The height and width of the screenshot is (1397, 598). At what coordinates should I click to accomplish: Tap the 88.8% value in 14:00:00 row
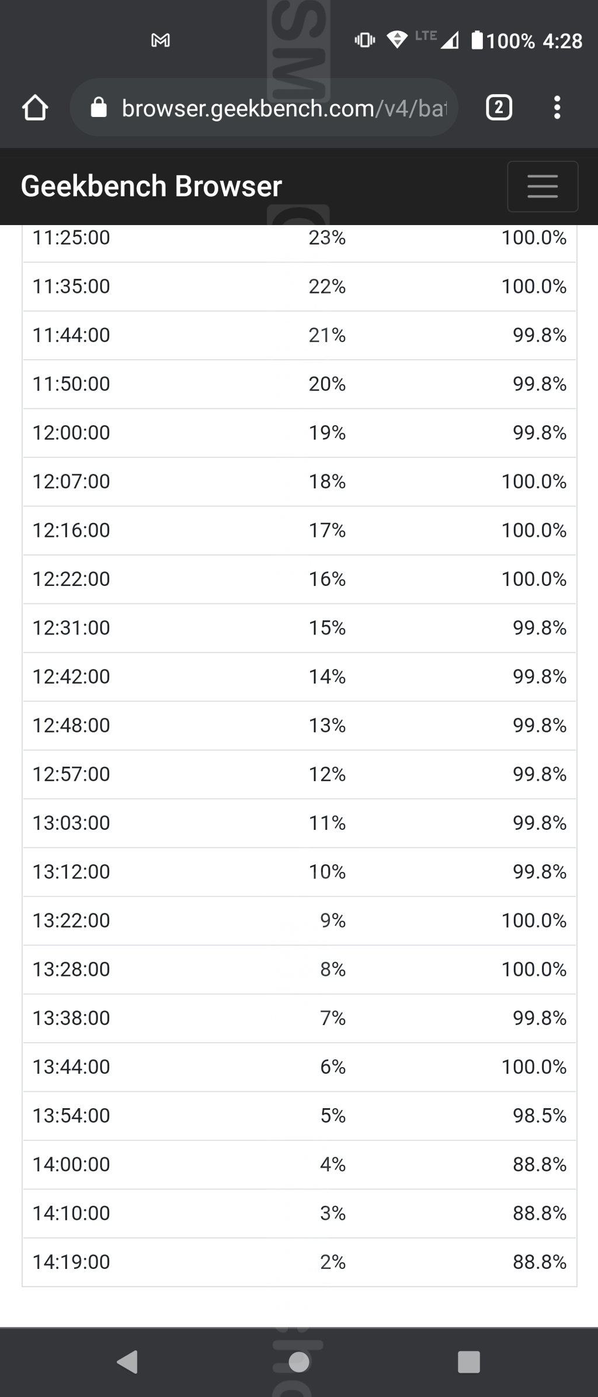pos(540,1164)
